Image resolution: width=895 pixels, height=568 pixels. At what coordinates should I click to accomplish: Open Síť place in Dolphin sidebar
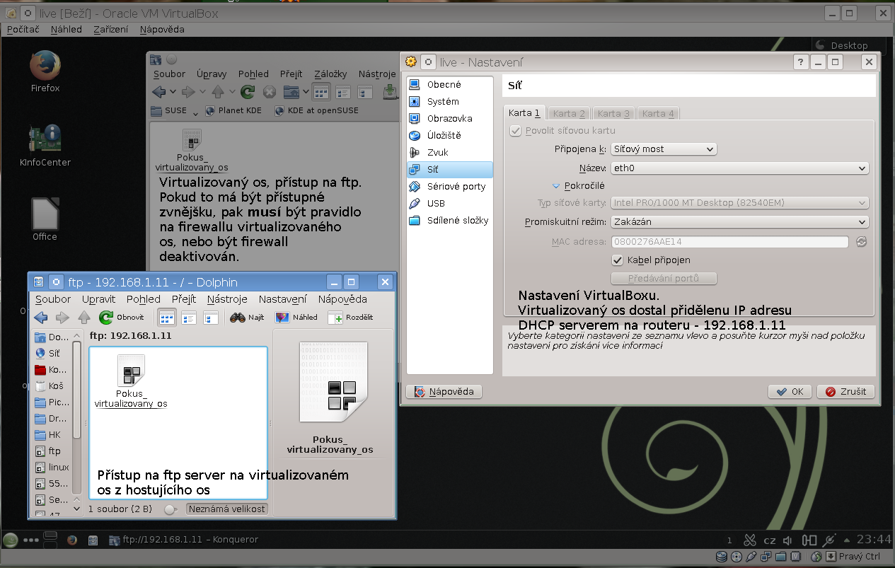coord(48,353)
